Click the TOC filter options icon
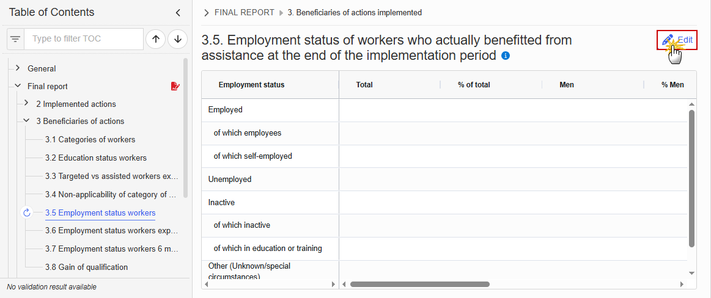This screenshot has width=711, height=298. coord(15,39)
